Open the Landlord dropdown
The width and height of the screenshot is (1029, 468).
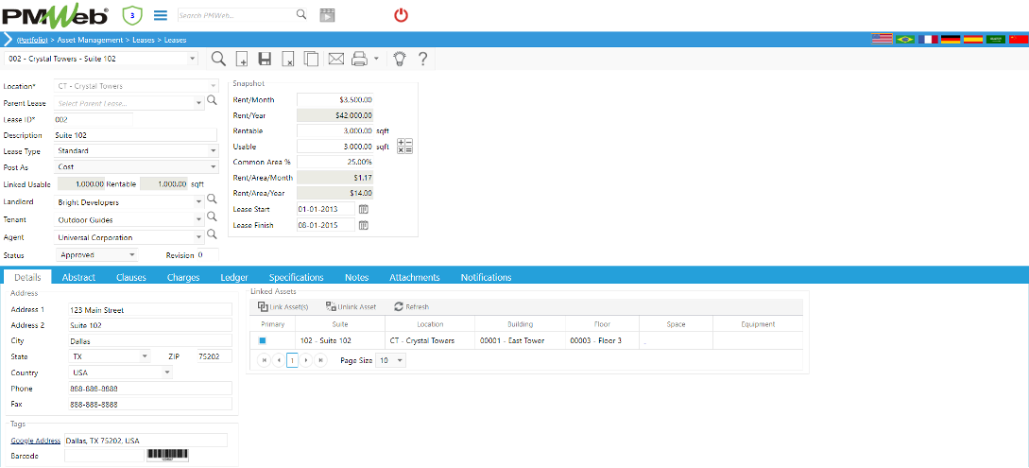coord(198,203)
